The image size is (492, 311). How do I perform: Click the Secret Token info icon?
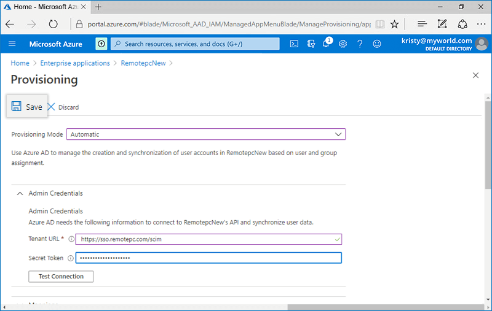(70, 258)
